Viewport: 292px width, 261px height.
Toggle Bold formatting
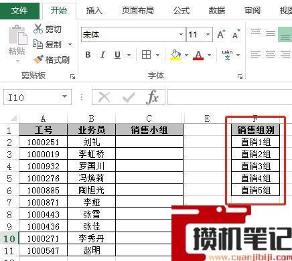tap(88, 55)
